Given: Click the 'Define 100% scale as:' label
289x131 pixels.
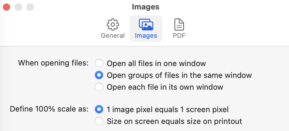Looking at the screenshot, I should [x=49, y=109].
